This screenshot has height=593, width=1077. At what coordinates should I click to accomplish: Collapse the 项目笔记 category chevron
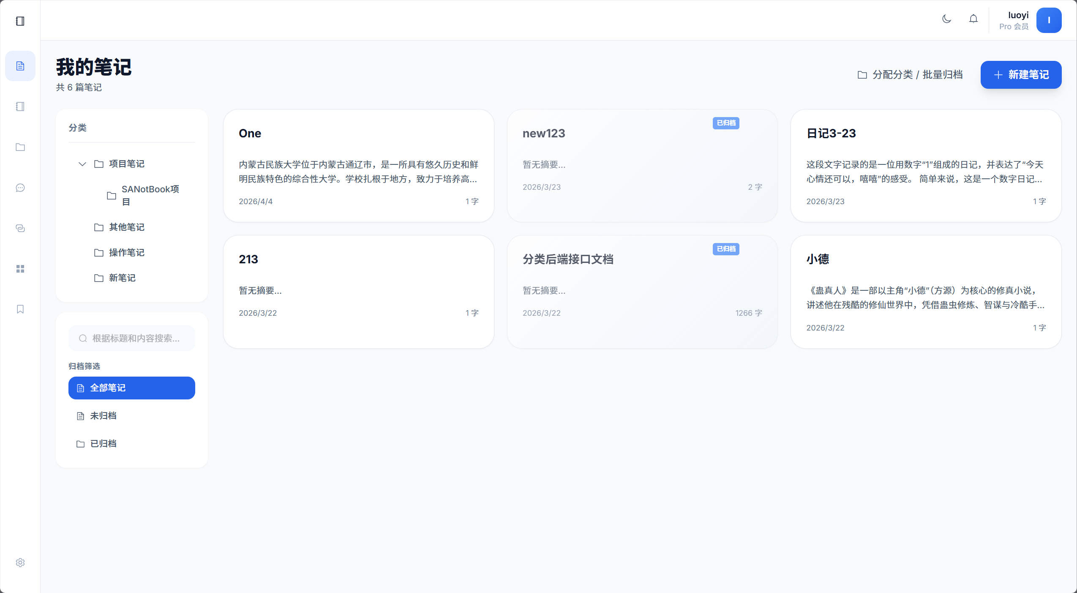tap(82, 164)
